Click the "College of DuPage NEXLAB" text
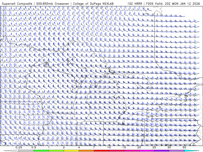Viewport: 203px width, 152px height. [x=93, y=4]
